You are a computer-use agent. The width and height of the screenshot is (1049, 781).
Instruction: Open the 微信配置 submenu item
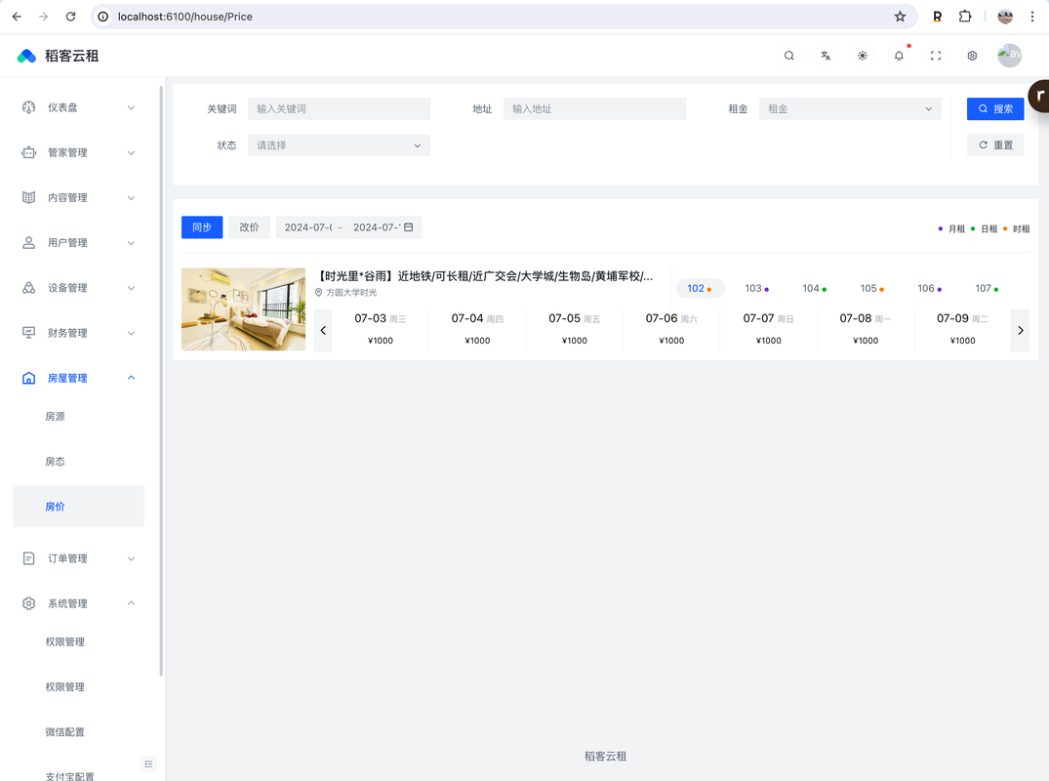click(x=78, y=732)
